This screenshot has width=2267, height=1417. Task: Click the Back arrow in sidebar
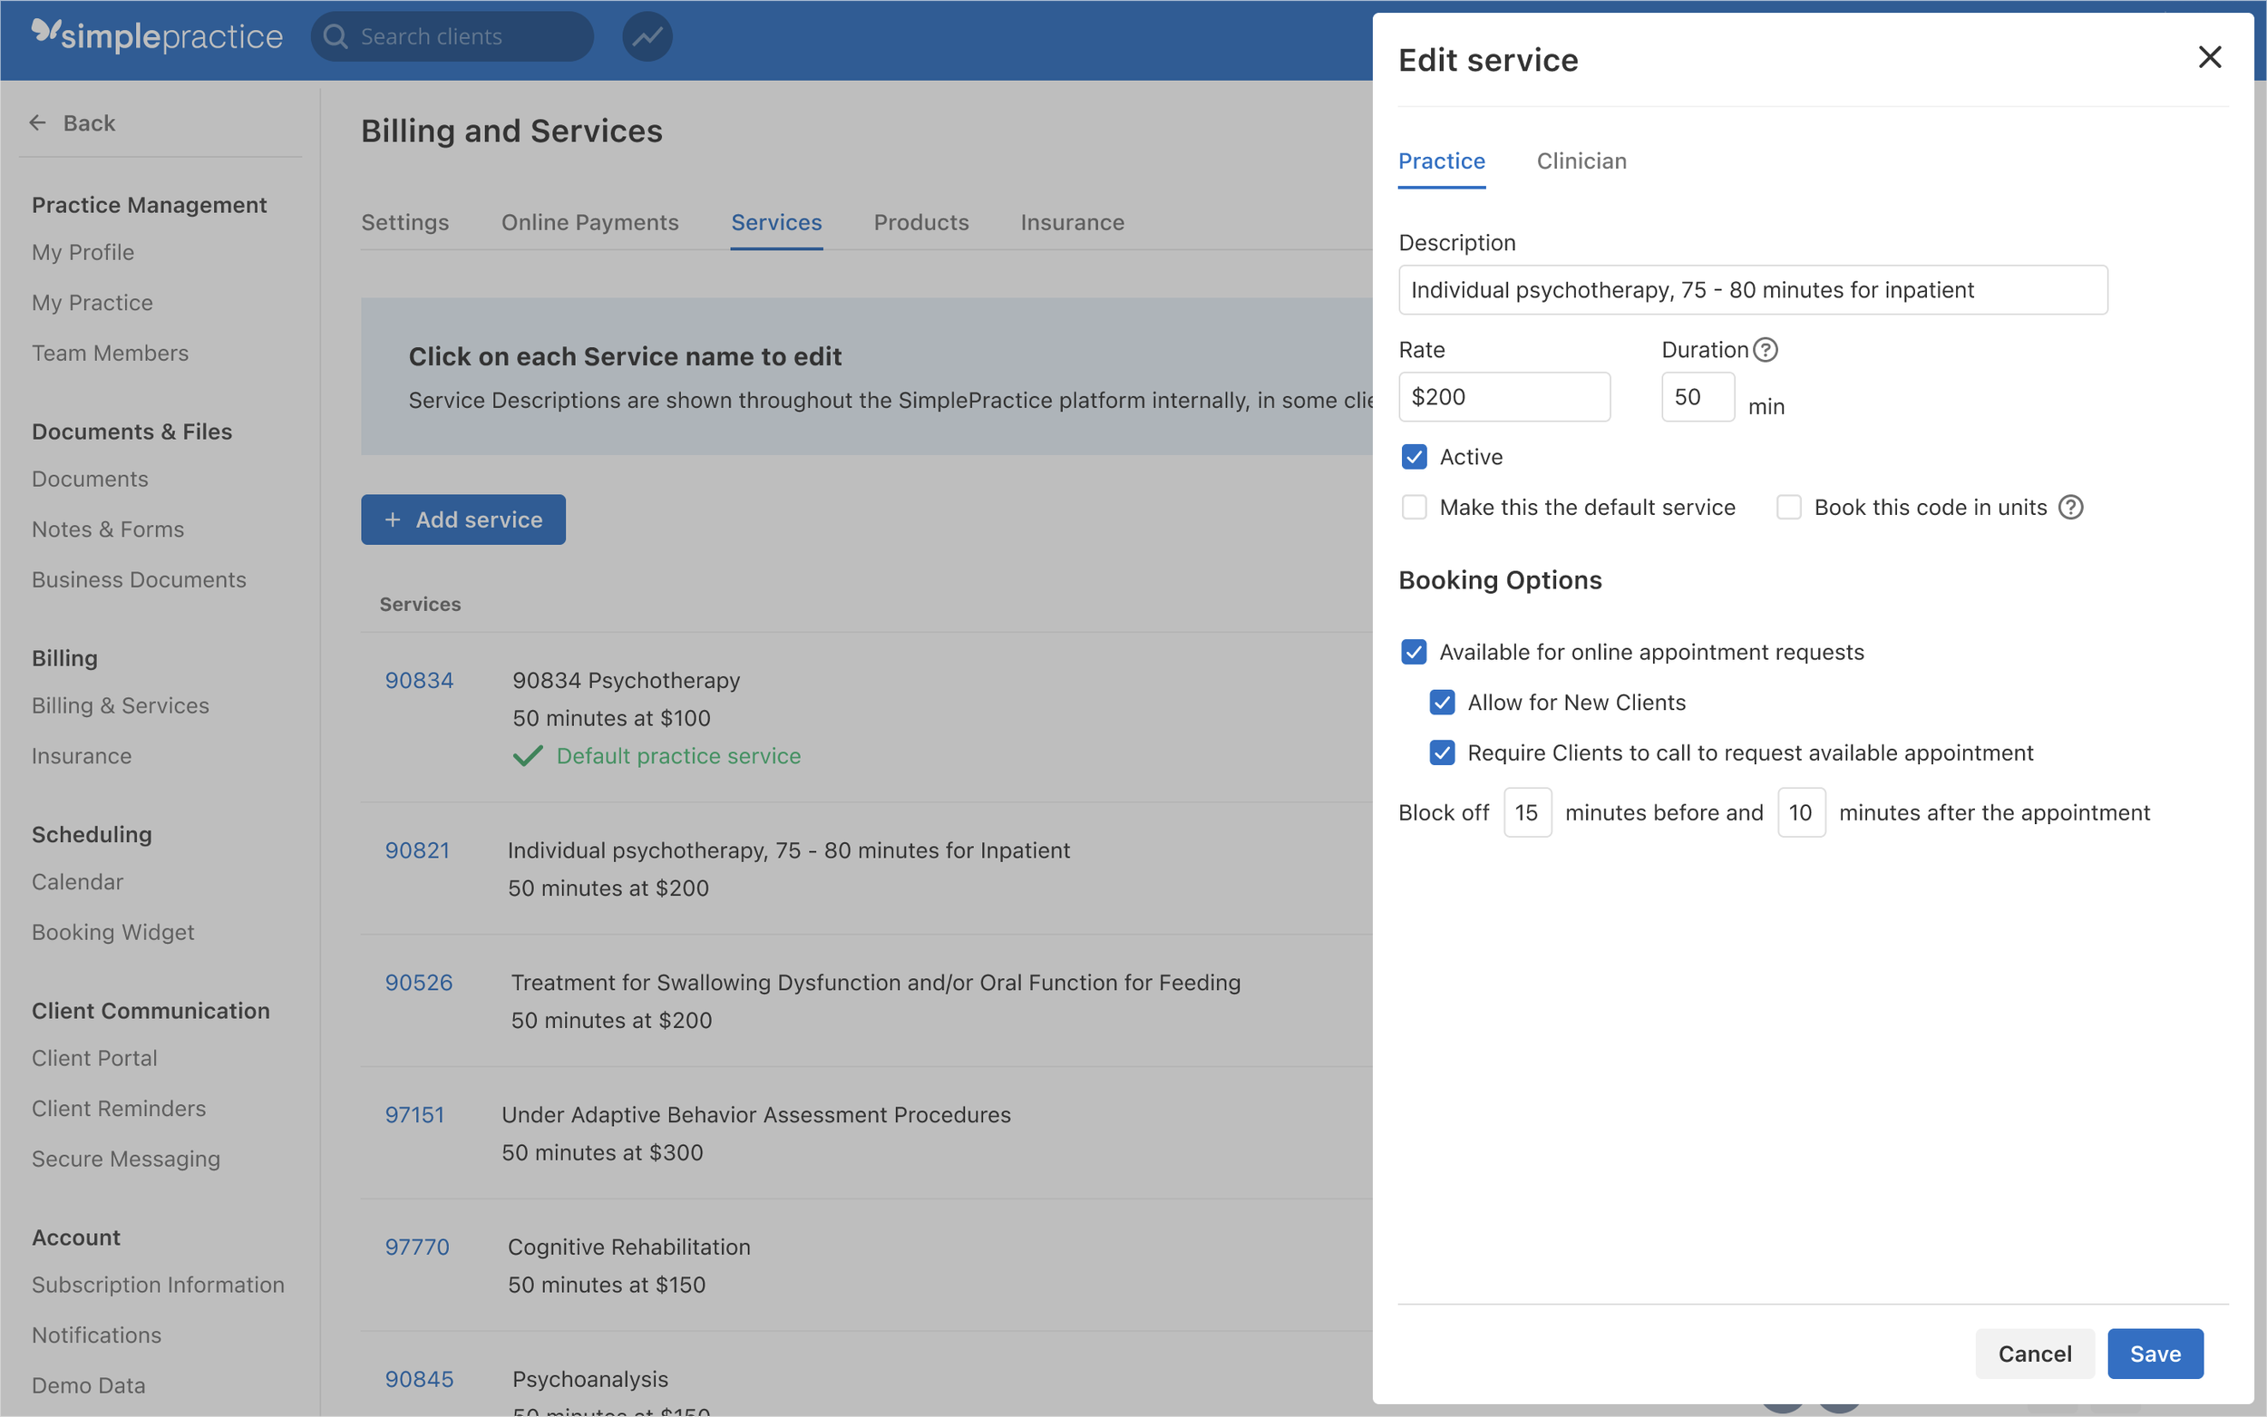37,122
